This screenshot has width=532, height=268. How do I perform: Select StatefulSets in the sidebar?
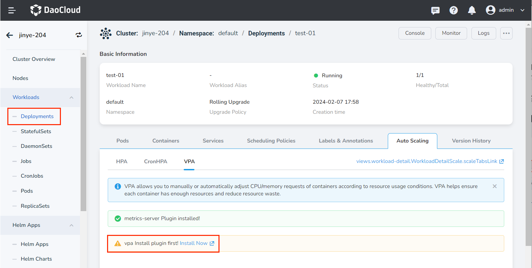(36, 131)
